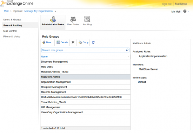Viewport: 193px width, 133px height.
Task: Select the View-Only Organization Management row
Action: [85, 112]
